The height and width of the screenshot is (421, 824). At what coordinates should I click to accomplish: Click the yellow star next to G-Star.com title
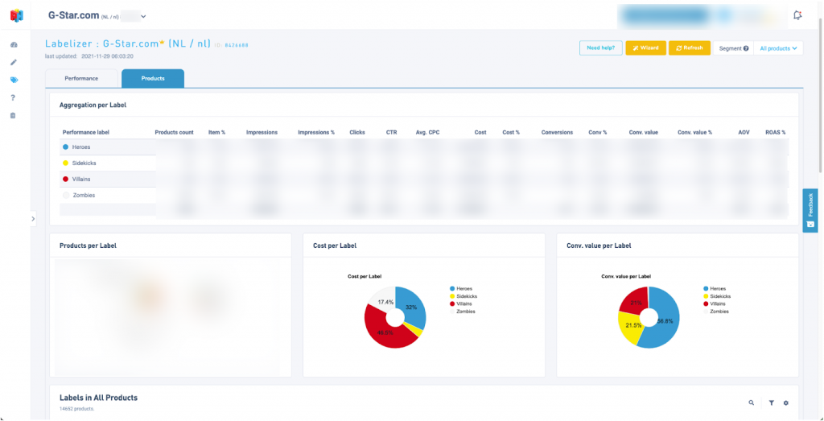tap(163, 43)
